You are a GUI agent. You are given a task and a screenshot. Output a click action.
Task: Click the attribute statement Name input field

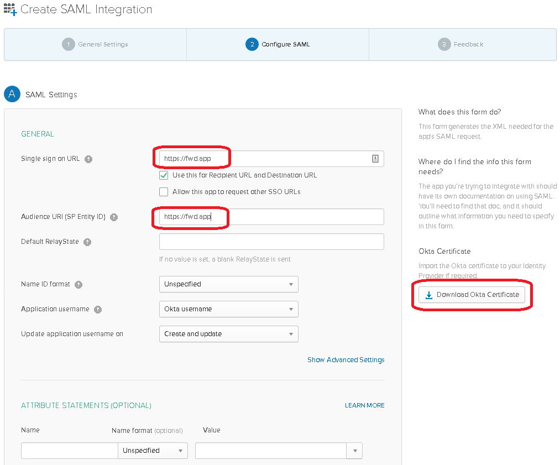click(x=69, y=451)
